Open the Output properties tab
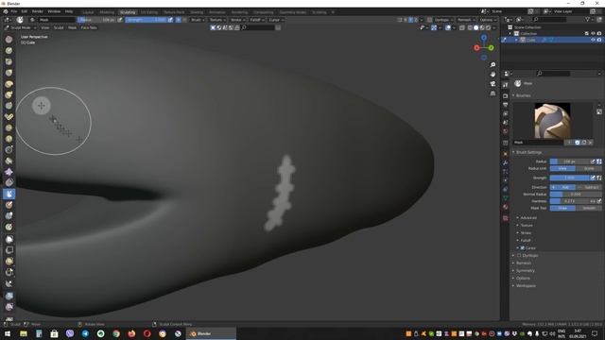The height and width of the screenshot is (340, 605). [x=506, y=105]
